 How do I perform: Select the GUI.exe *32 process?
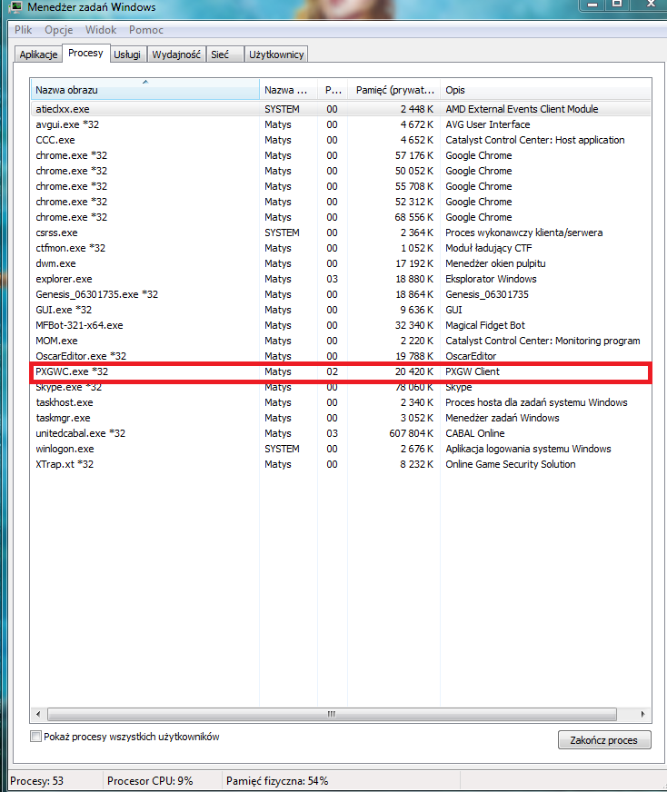point(341,310)
